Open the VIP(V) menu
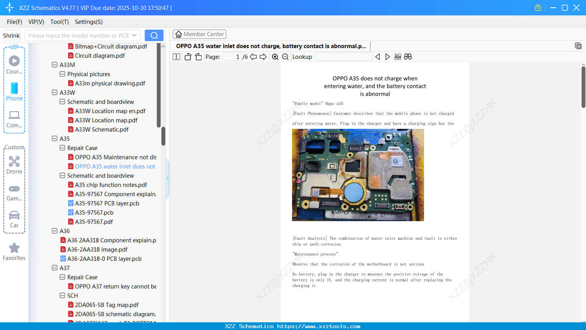This screenshot has width=586, height=330. click(x=36, y=22)
